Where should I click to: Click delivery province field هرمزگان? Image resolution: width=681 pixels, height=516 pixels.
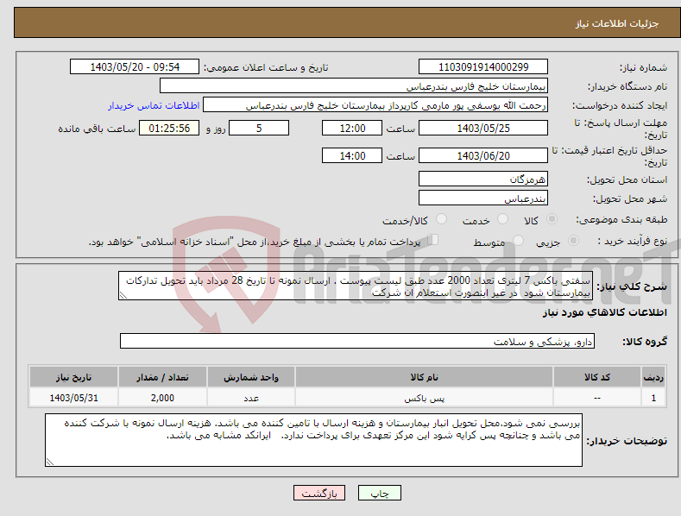(483, 179)
